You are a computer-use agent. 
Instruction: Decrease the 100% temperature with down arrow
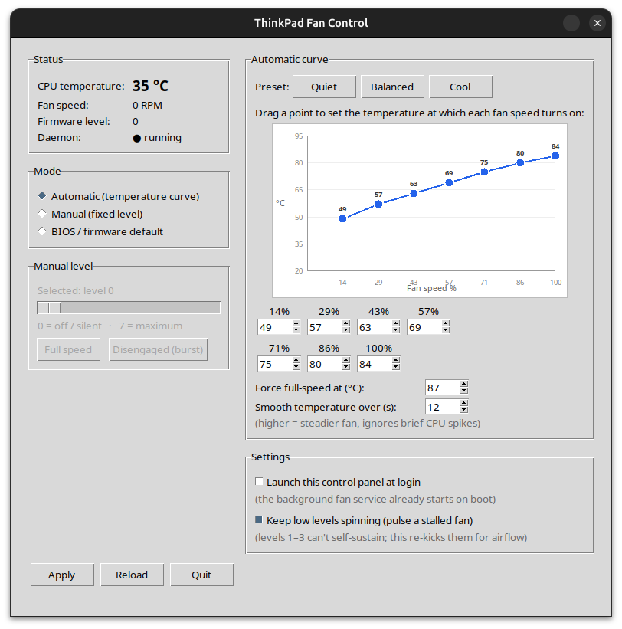point(396,368)
